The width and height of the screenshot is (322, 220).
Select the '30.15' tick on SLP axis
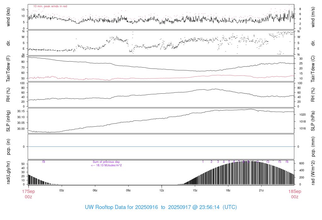pyautogui.click(x=21, y=111)
